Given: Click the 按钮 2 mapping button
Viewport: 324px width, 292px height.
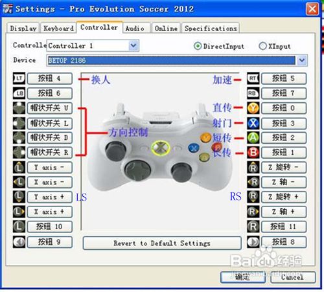Looking at the screenshot, I should pos(284,138).
